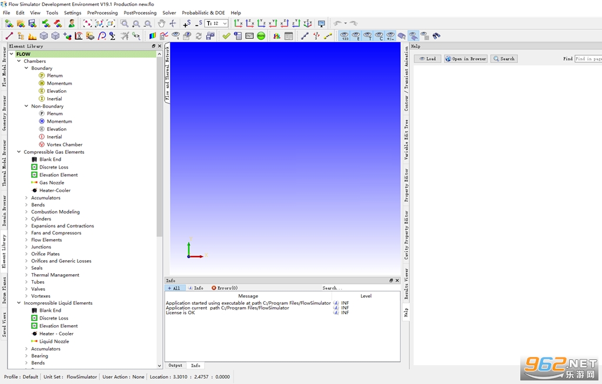The image size is (602, 384).
Task: Filter messages by Errors(0)
Action: point(225,288)
